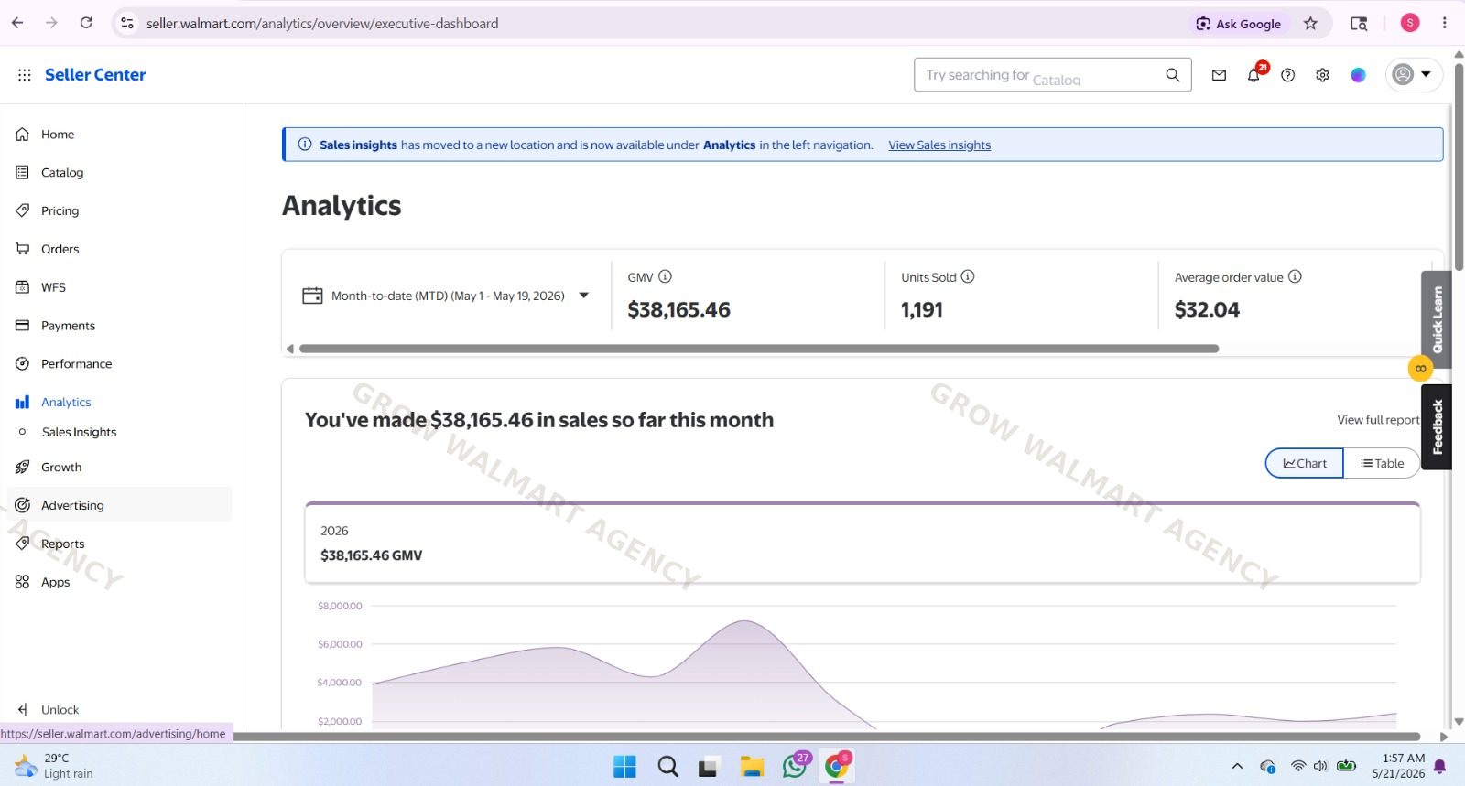
Task: Click the Home house icon
Action: (x=23, y=135)
